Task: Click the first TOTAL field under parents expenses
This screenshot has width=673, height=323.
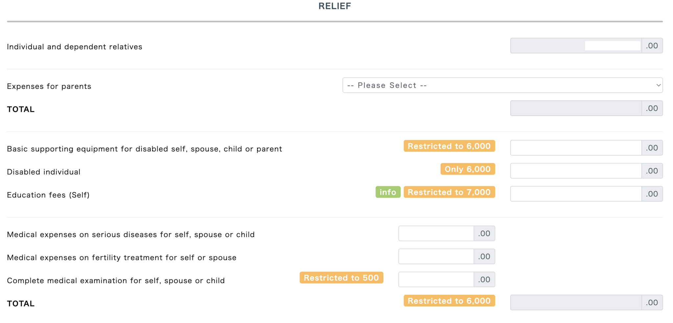Action: (576, 108)
